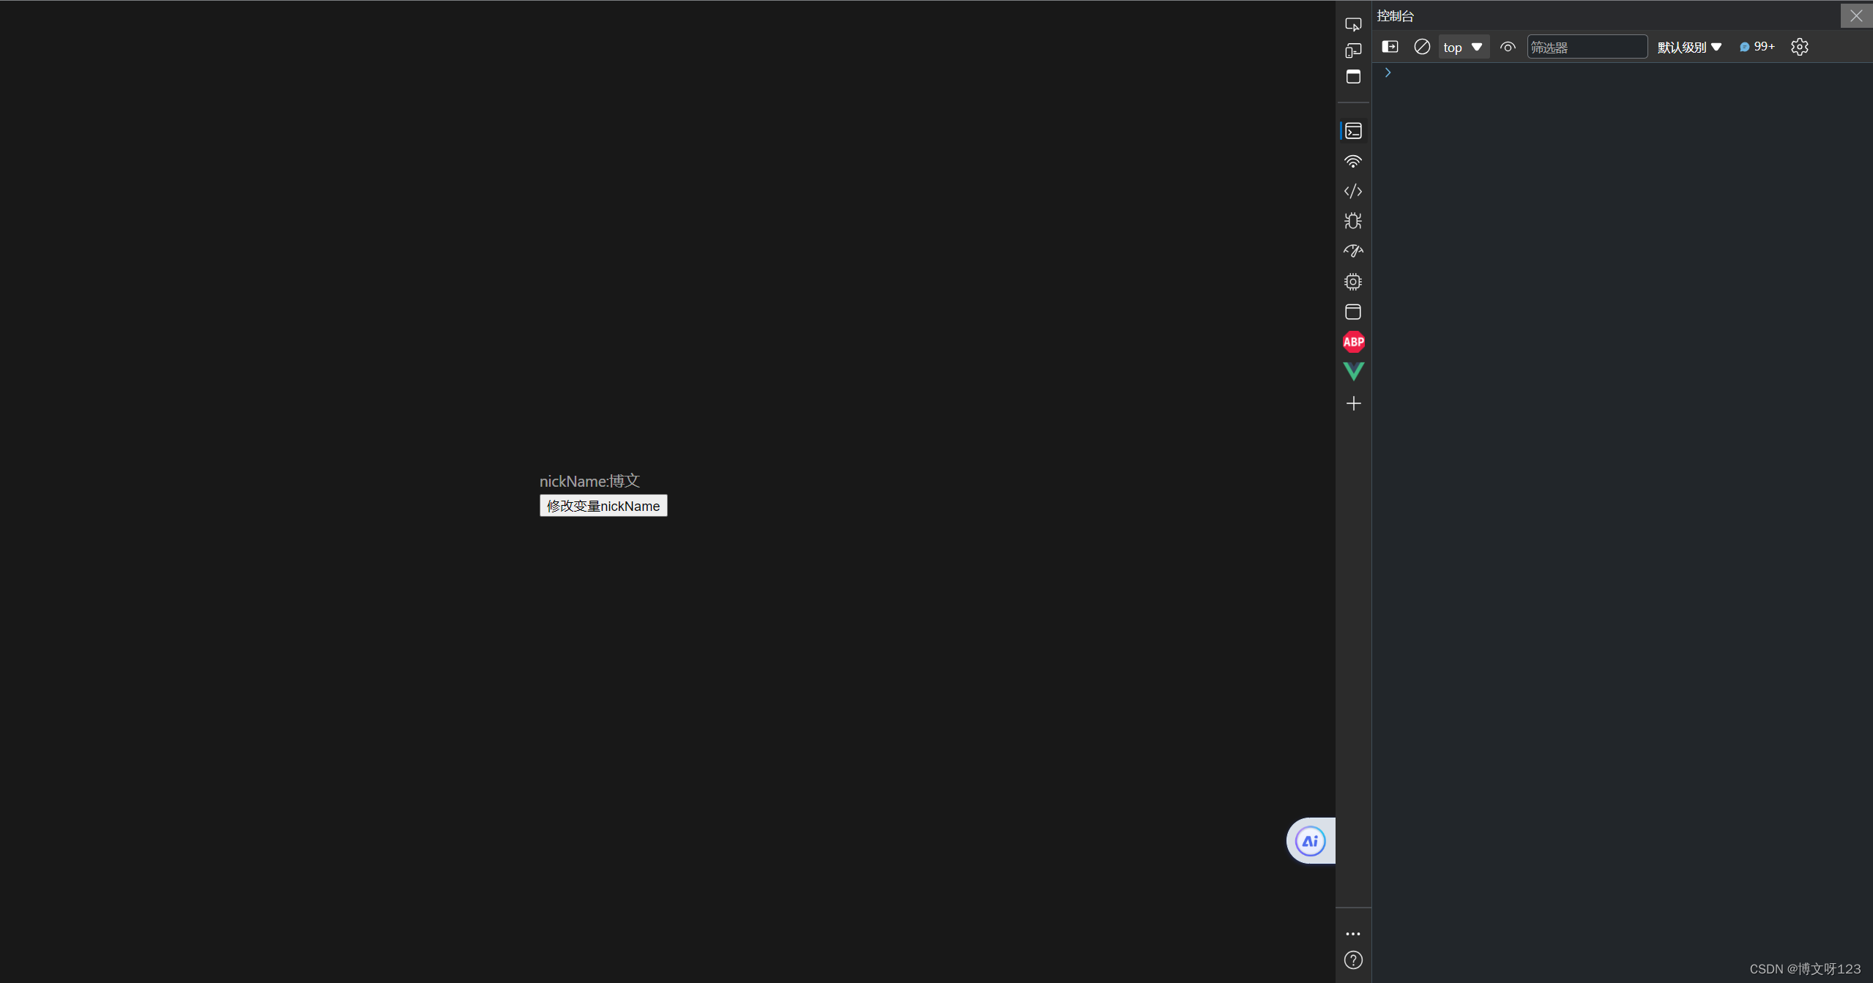Expand the 默认级别 log level dropdown
The height and width of the screenshot is (983, 1873).
[x=1688, y=47]
